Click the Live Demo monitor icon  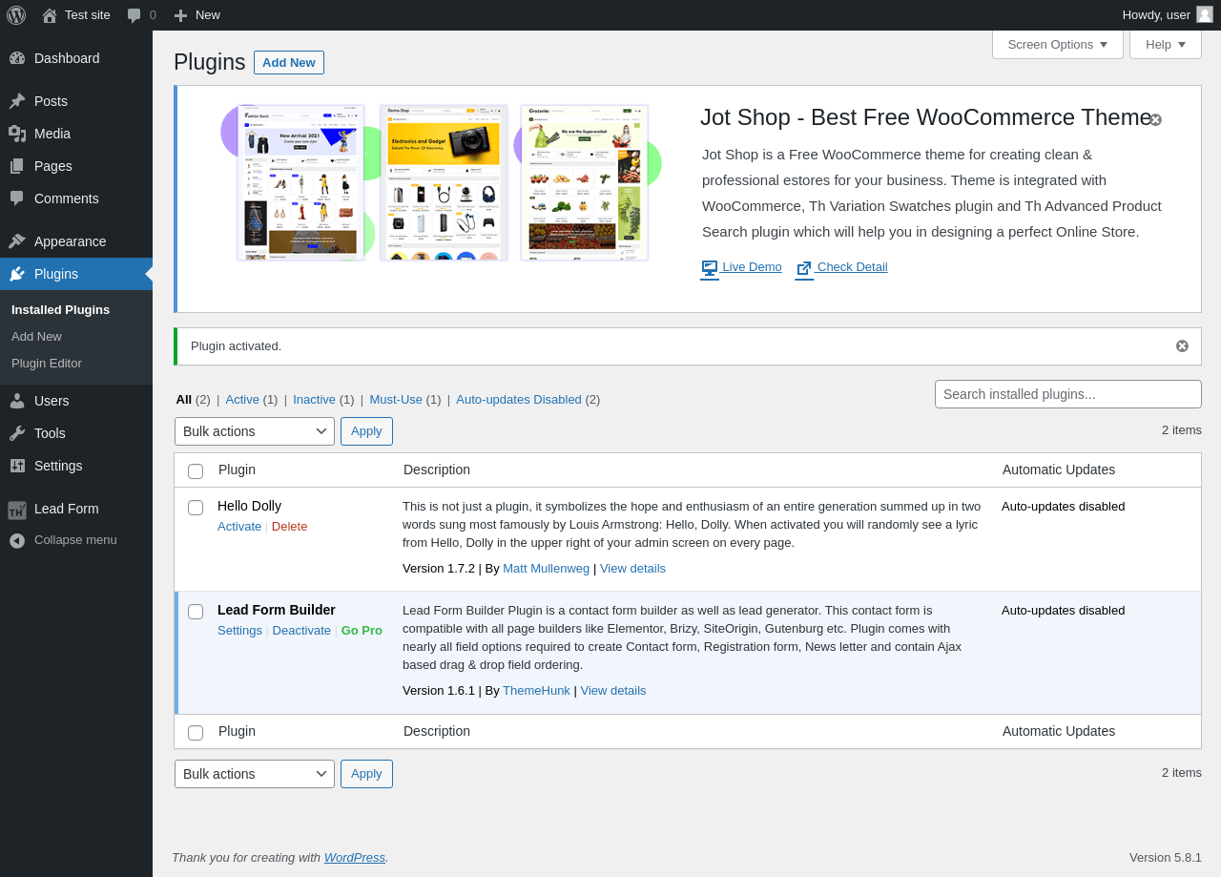710,268
